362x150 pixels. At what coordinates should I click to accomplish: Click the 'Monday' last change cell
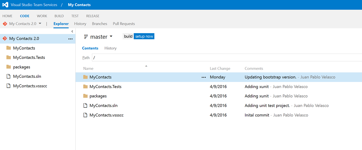[x=217, y=77]
